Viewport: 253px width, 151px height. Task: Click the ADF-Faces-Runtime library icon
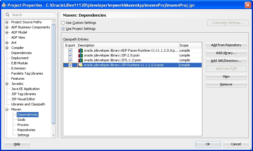(80, 50)
